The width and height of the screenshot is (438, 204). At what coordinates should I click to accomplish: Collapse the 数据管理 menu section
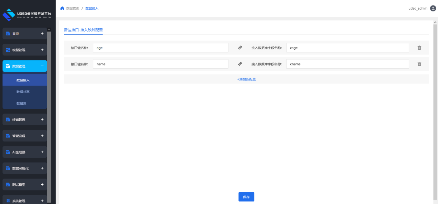click(x=42, y=66)
